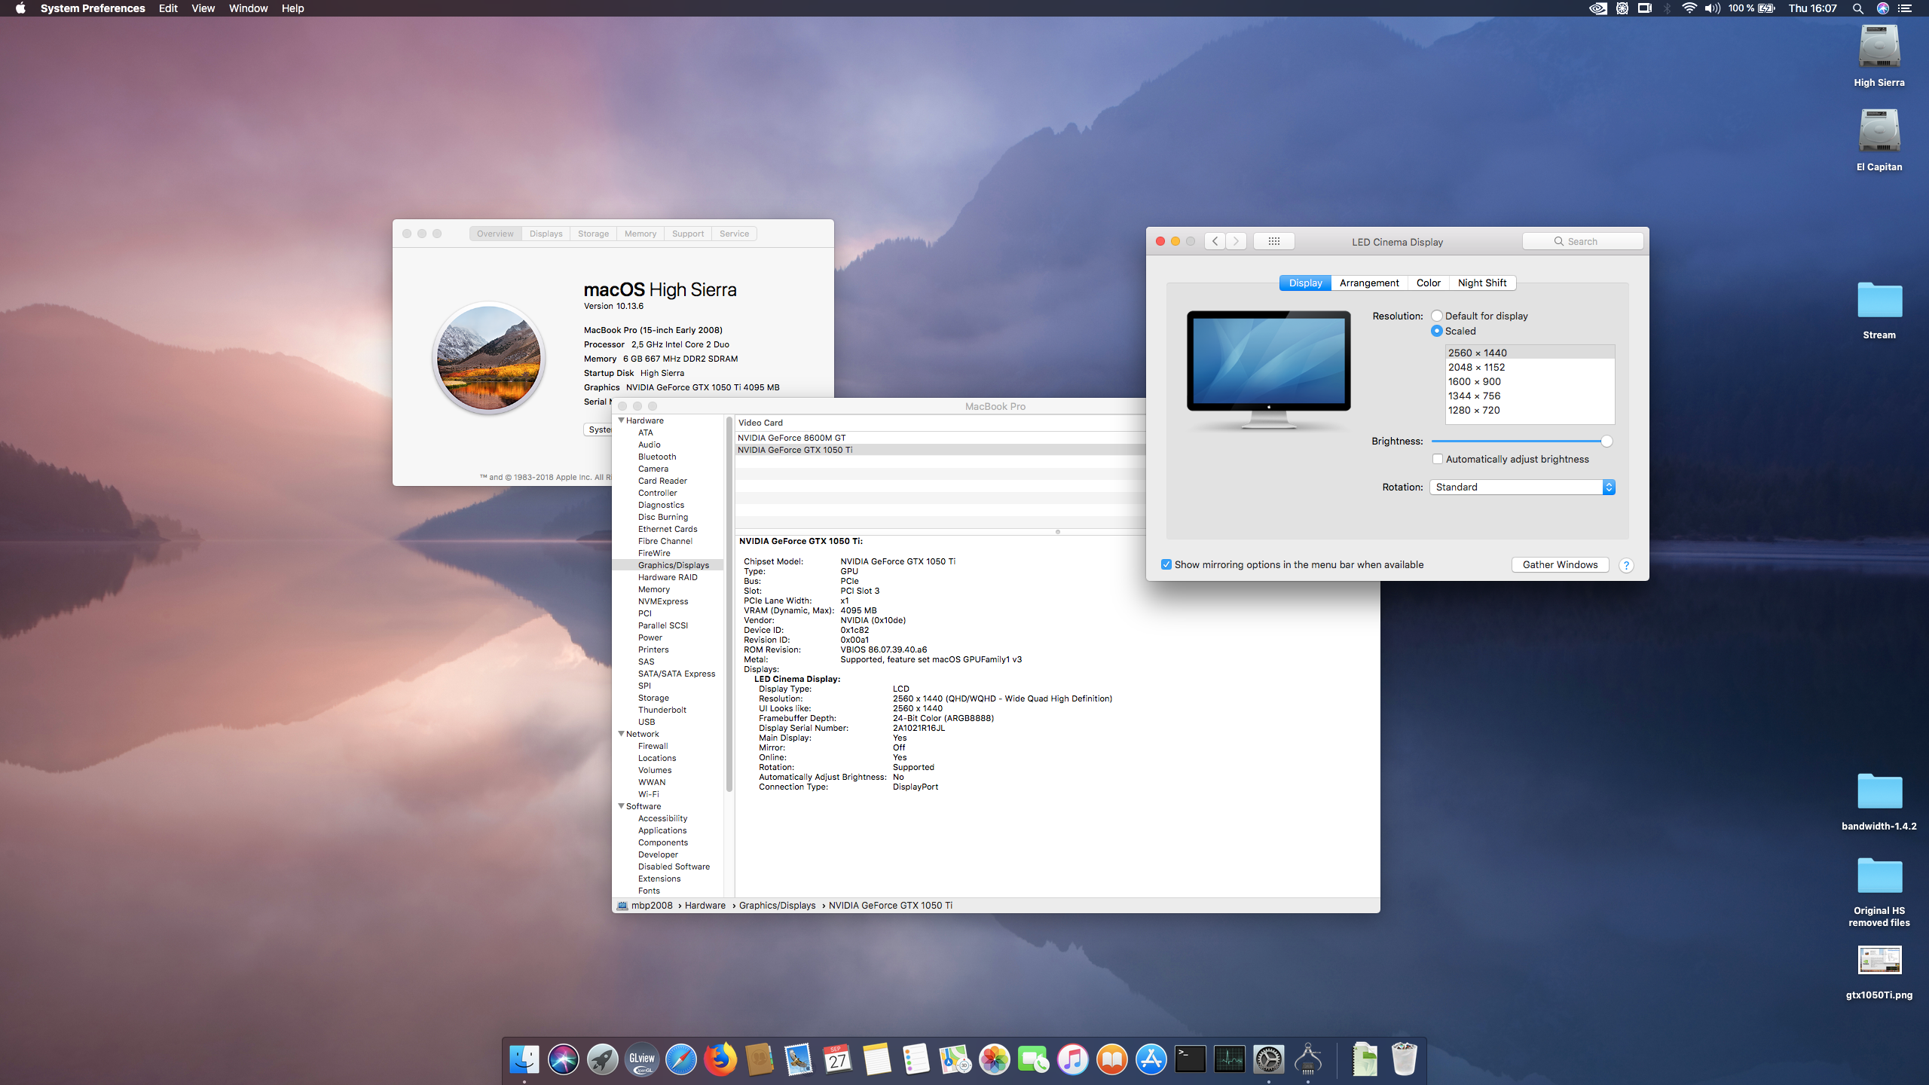1929x1085 pixels.
Task: Open Maps from the Dock
Action: pos(955,1059)
